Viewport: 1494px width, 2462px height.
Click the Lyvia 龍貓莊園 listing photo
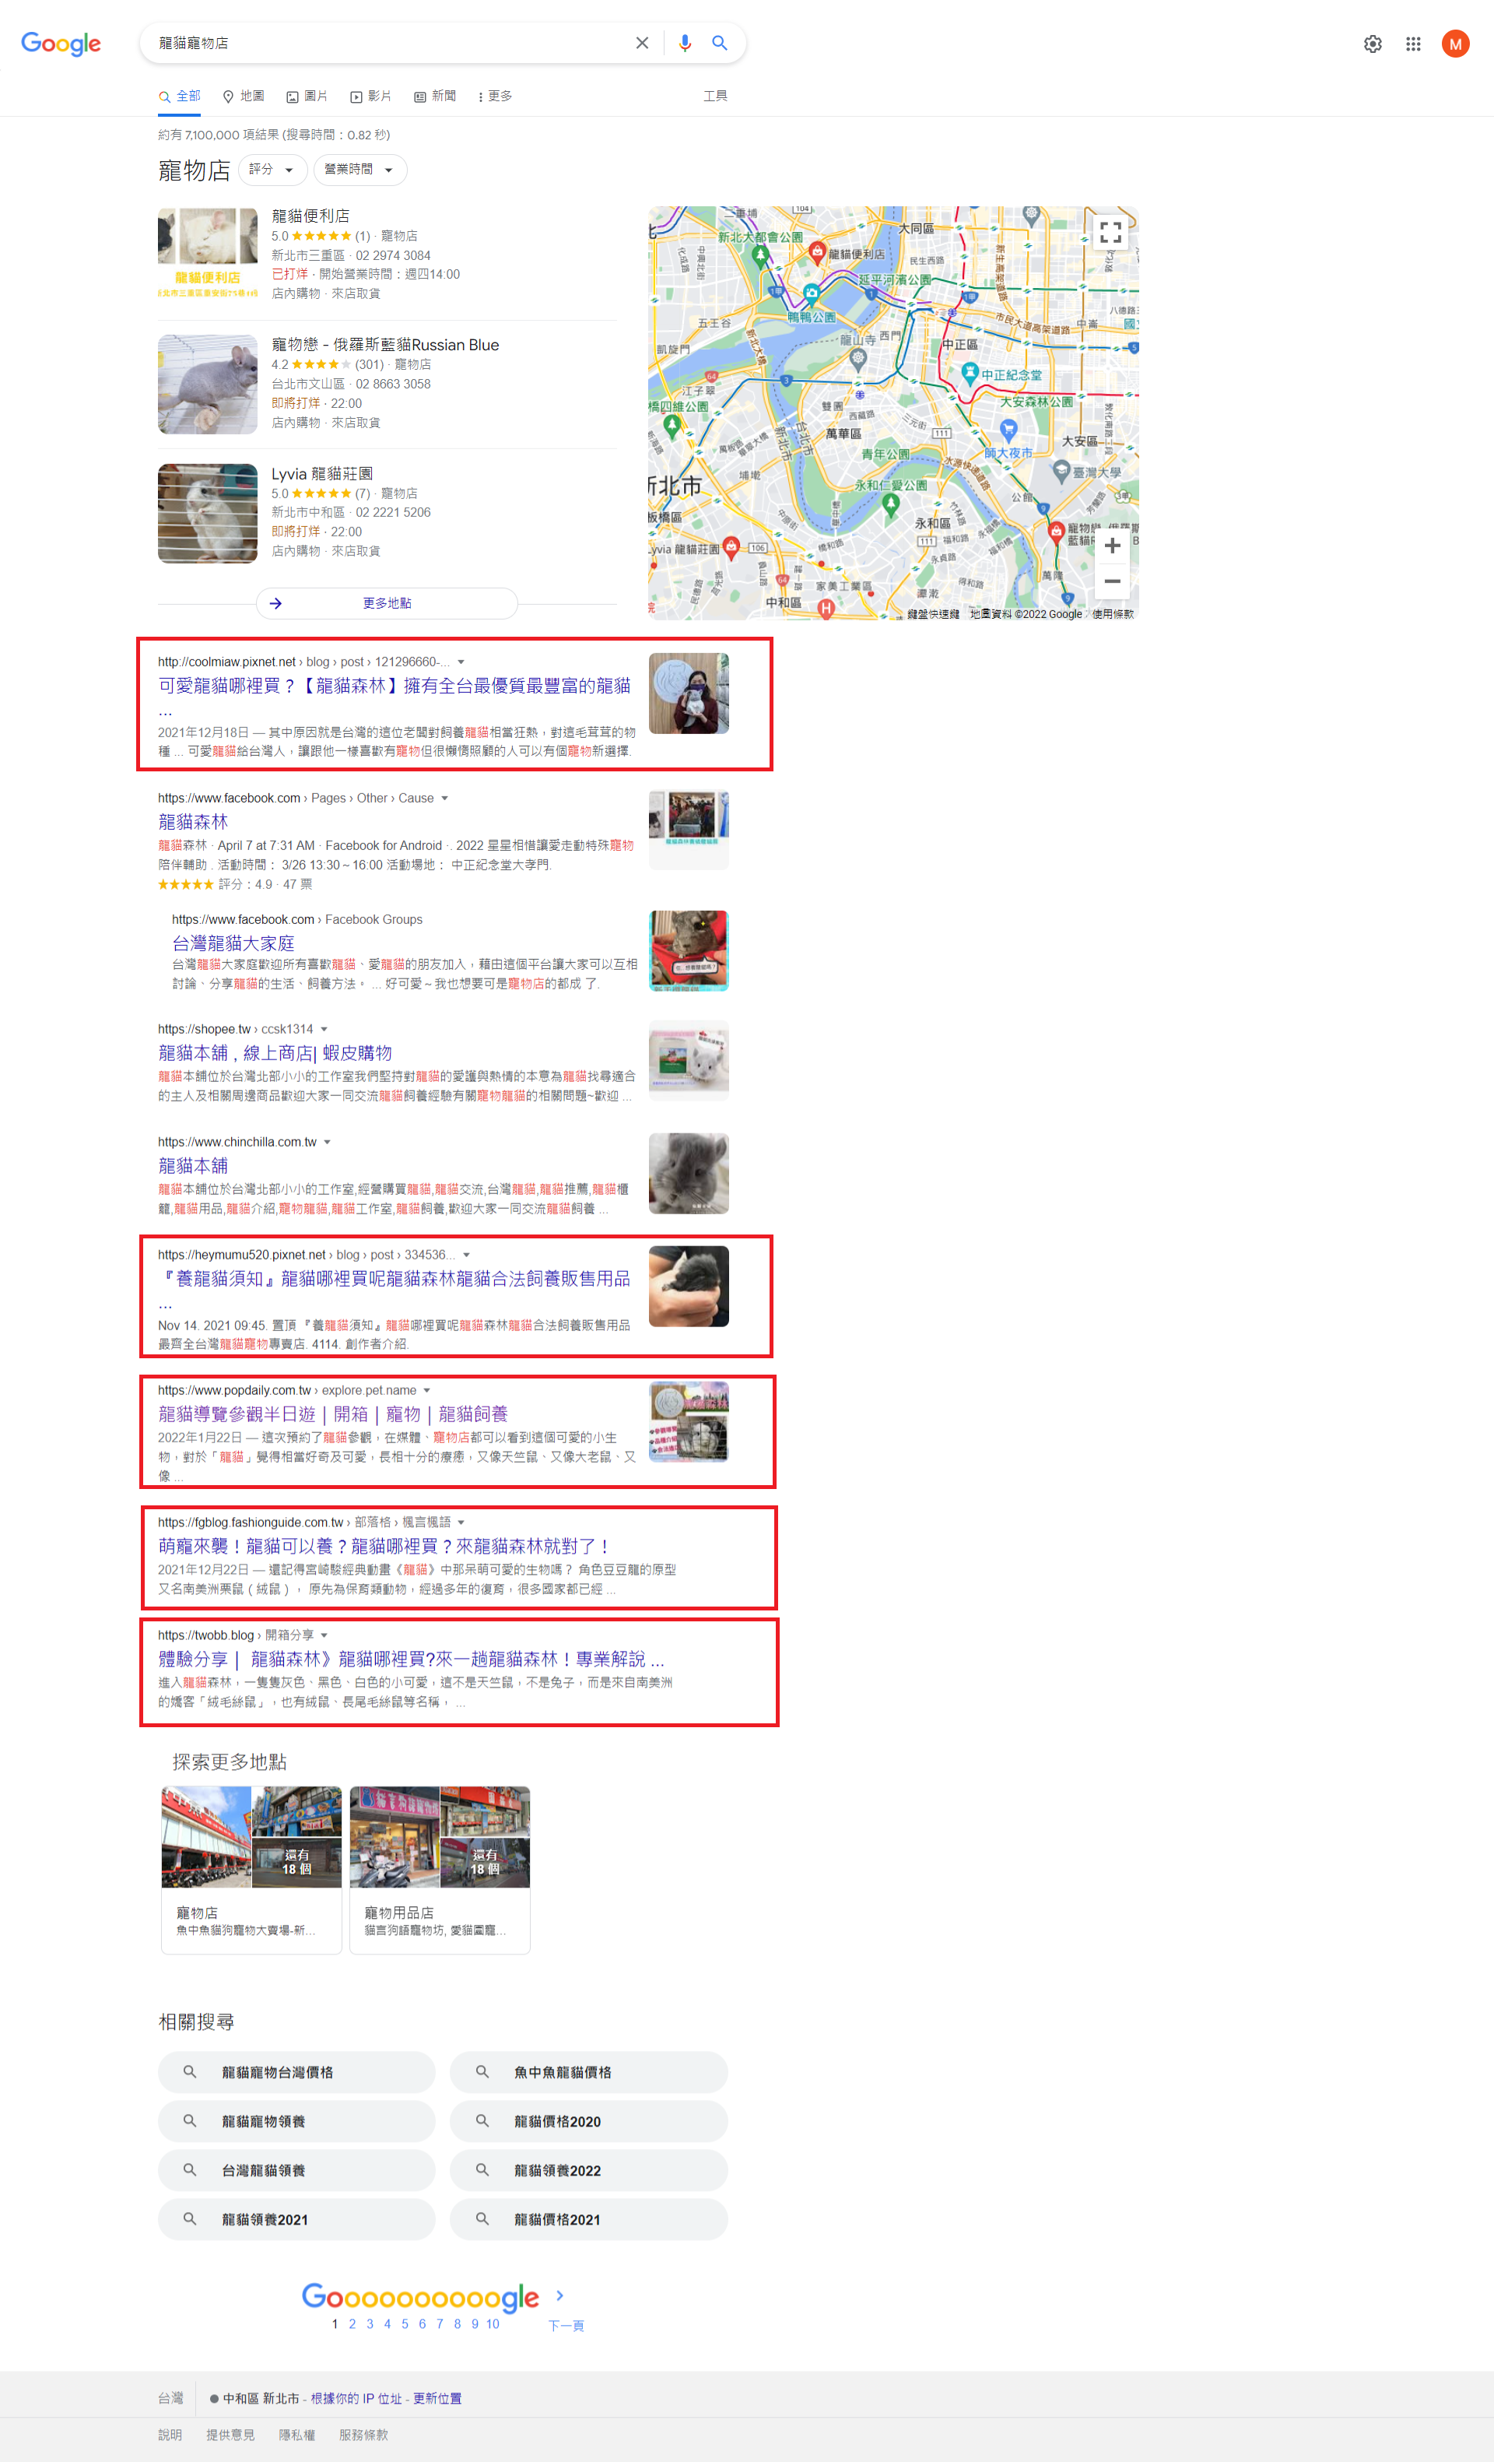click(208, 514)
